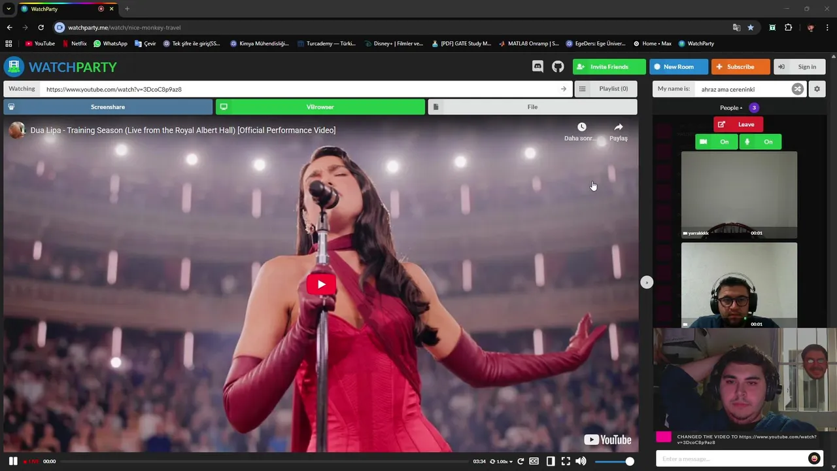837x471 pixels.
Task: Adjust the blue volume slider
Action: point(614,461)
